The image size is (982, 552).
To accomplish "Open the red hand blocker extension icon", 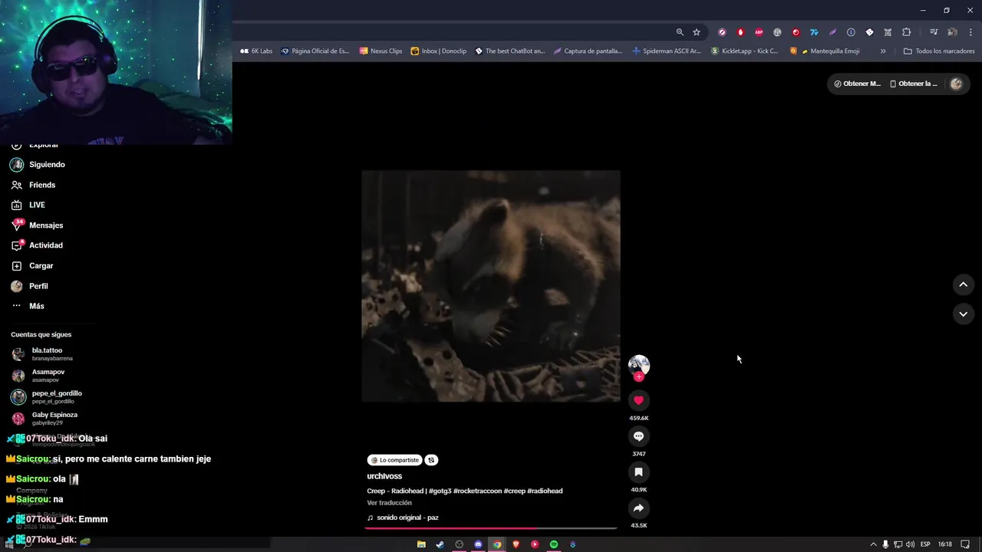I will [740, 32].
